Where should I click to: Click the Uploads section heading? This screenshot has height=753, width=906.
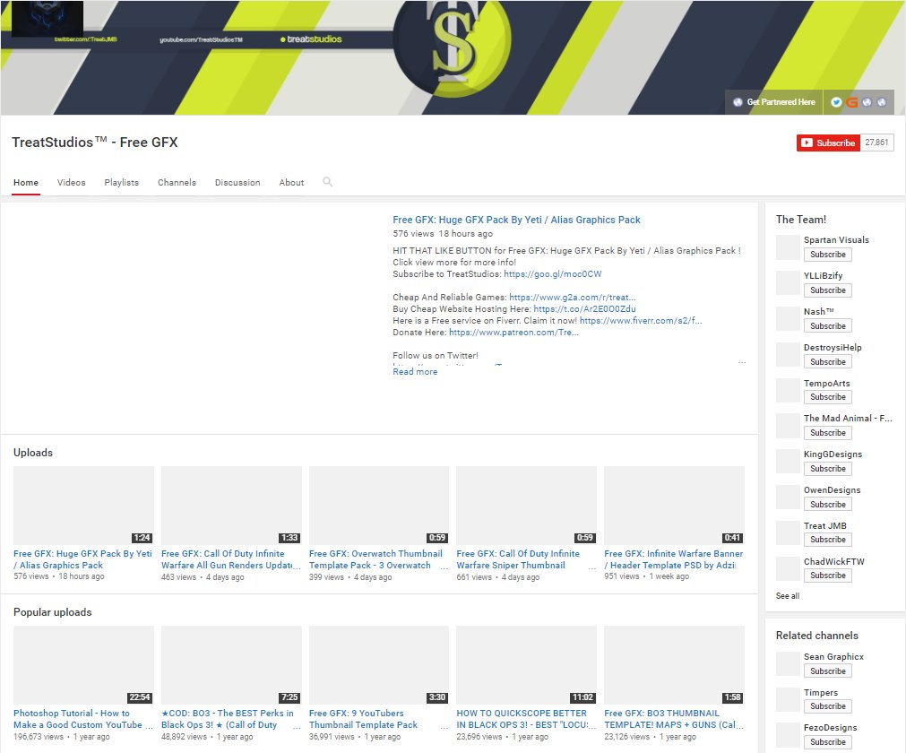pos(33,453)
